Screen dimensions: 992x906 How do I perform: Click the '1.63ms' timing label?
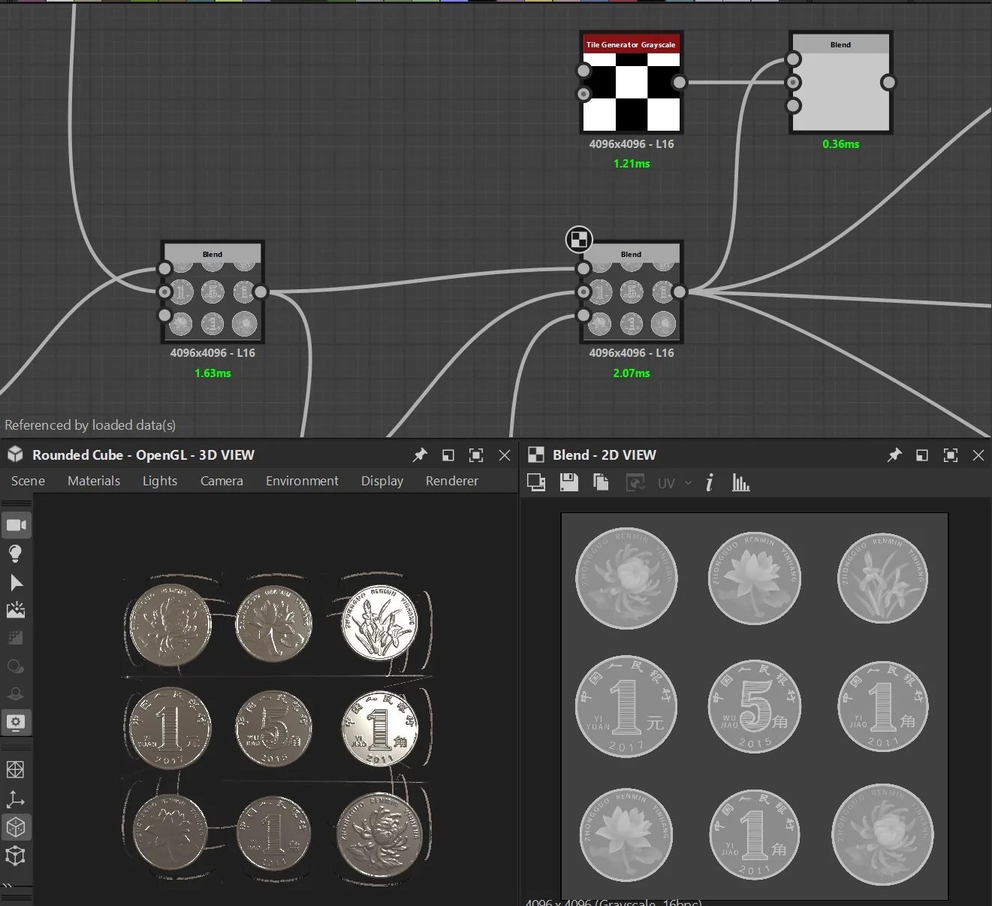coord(213,373)
